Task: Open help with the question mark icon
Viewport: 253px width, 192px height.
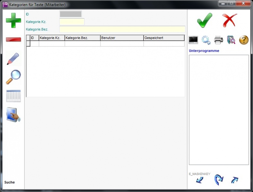Action: 244,40
